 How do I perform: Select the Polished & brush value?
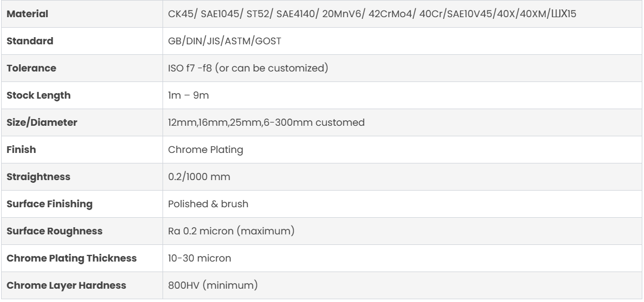(208, 204)
